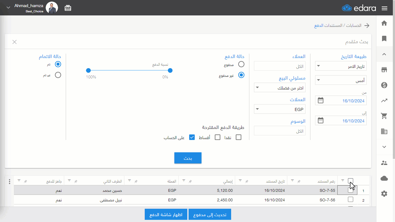
Task: Click the العملاء customers input field
Action: pyautogui.click(x=280, y=66)
